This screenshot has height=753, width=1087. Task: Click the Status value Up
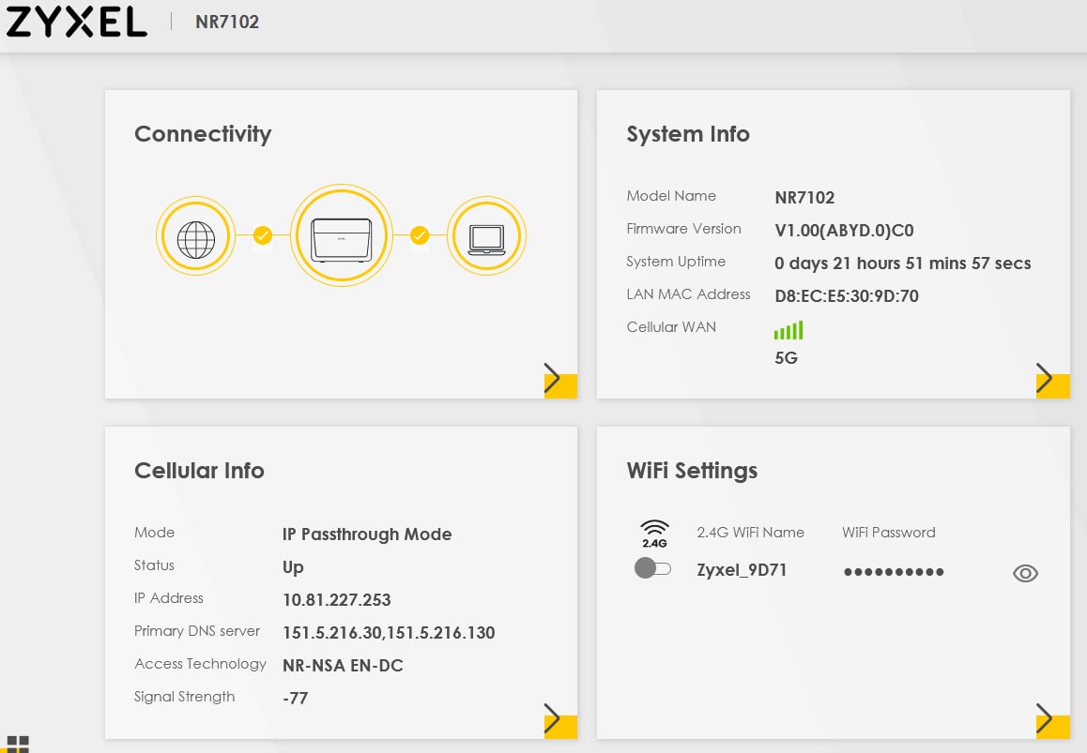(x=293, y=567)
